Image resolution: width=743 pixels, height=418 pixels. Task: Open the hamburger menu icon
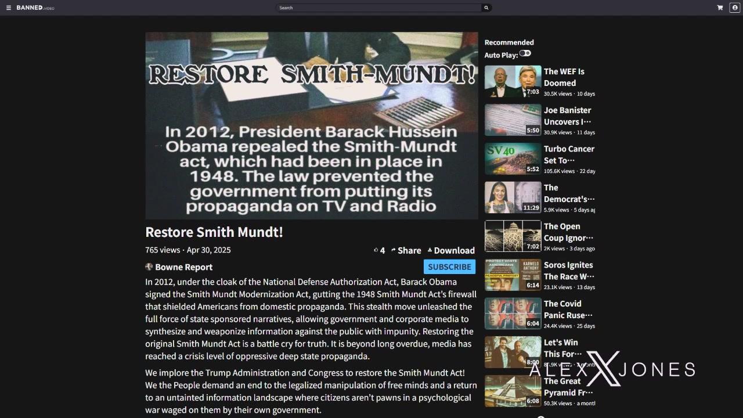9,8
